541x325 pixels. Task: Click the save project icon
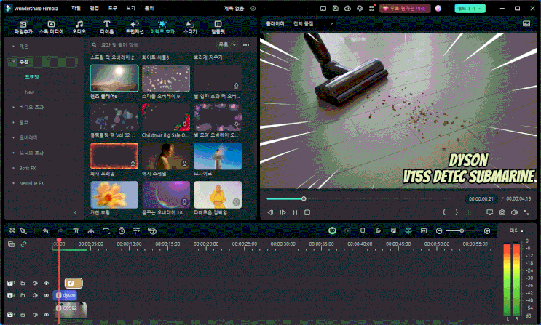pyautogui.click(x=336, y=8)
